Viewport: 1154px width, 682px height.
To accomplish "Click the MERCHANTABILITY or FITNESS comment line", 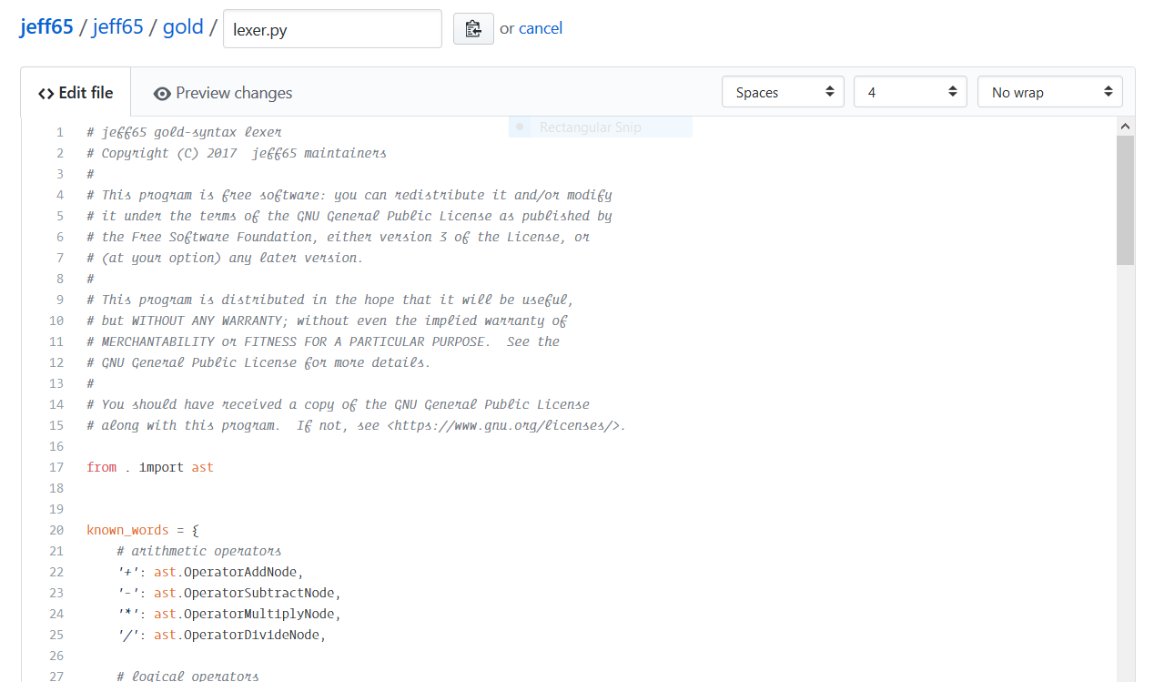I will pos(323,341).
